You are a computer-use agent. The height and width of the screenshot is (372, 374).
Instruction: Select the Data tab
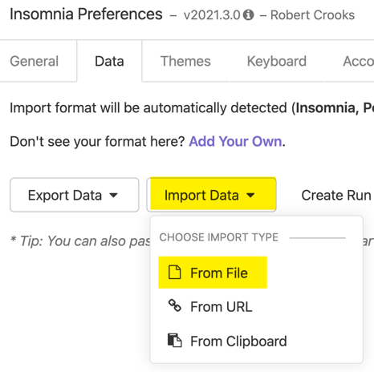click(x=109, y=61)
